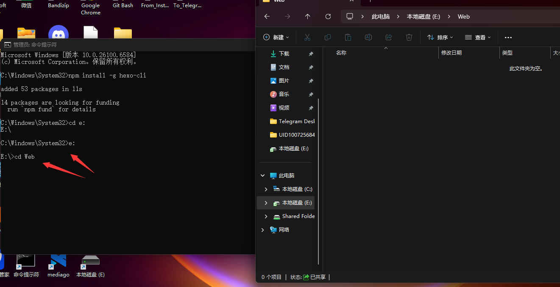
Task: Collapse the 此电脑 tree node
Action: [262, 176]
